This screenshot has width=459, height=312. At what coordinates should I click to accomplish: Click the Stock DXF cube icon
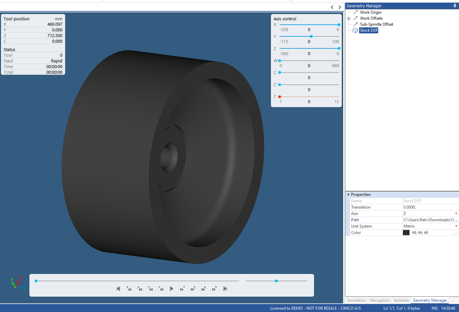(x=355, y=30)
